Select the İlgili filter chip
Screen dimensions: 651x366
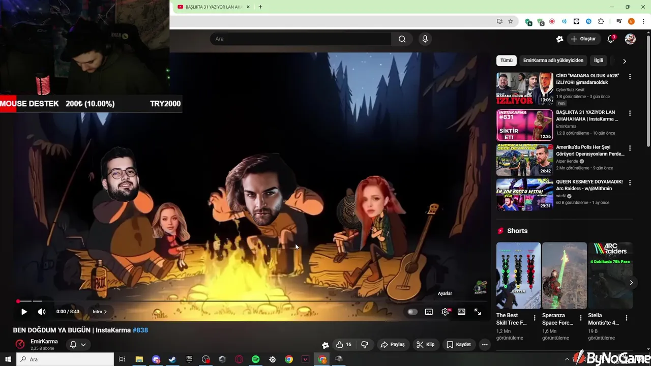[599, 60]
